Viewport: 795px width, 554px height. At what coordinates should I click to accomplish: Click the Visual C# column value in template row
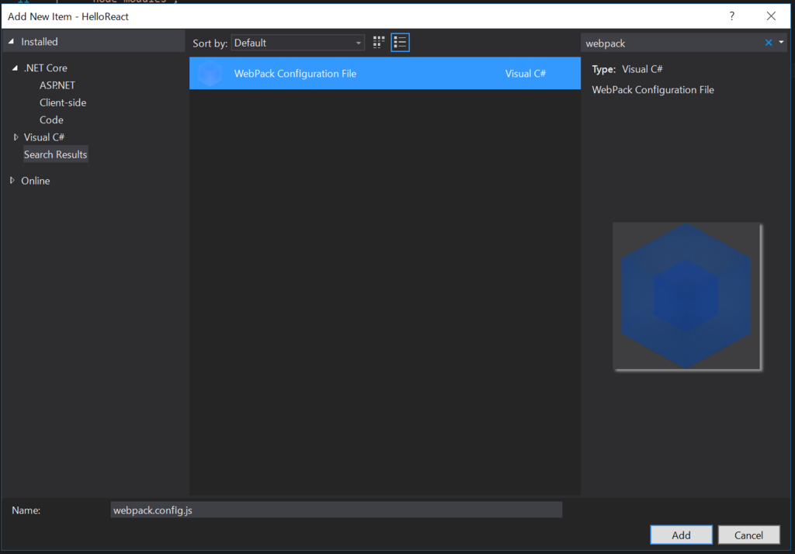526,74
